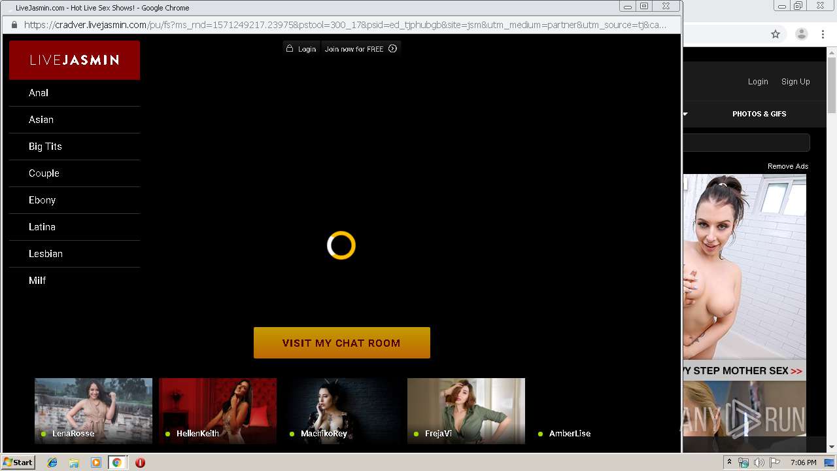Viewport: 837px width, 471px height.
Task: Select the Asian category
Action: coord(75,120)
